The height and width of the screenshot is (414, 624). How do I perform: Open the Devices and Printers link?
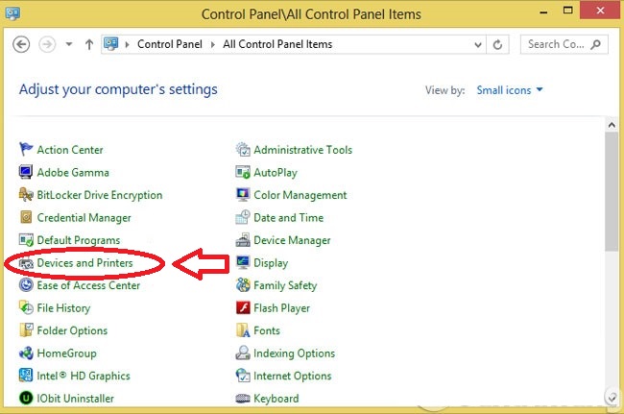click(84, 263)
